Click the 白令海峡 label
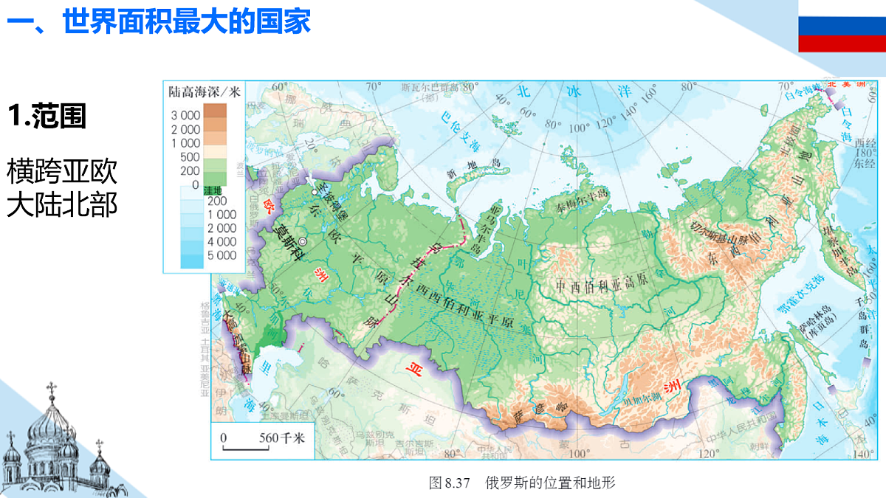 tap(802, 91)
